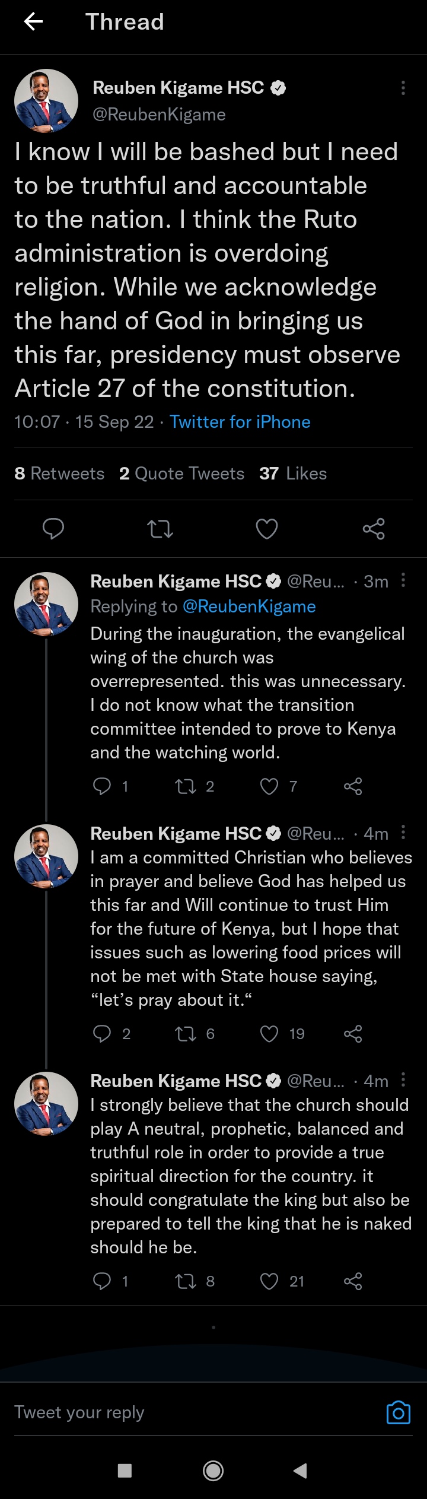Image resolution: width=427 pixels, height=1499 pixels.
Task: Open the 37 Likes list
Action: pos(293,474)
